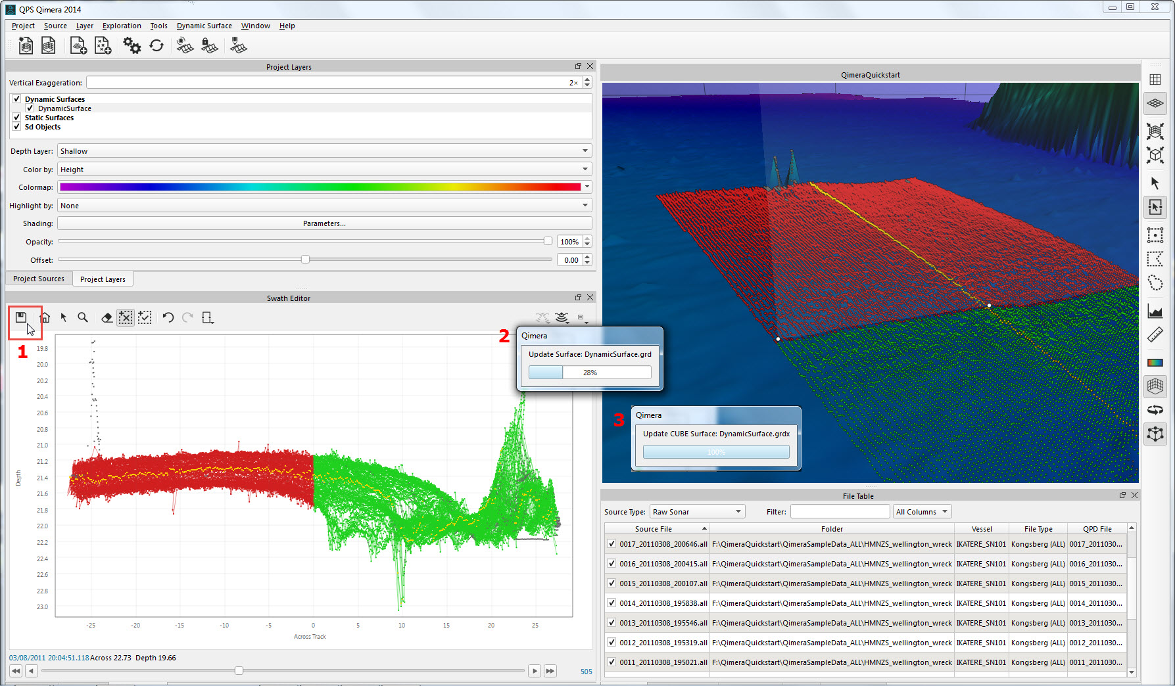The height and width of the screenshot is (686, 1175).
Task: Open the Dynamic Surface menu
Action: (x=204, y=26)
